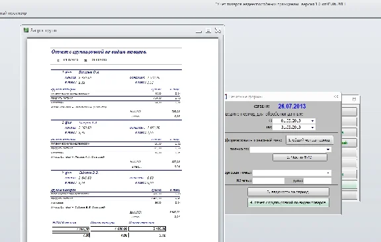Open the 'с' start date dropdown
Image resolution: width=381 pixels, height=242 pixels.
pyautogui.click(x=312, y=121)
